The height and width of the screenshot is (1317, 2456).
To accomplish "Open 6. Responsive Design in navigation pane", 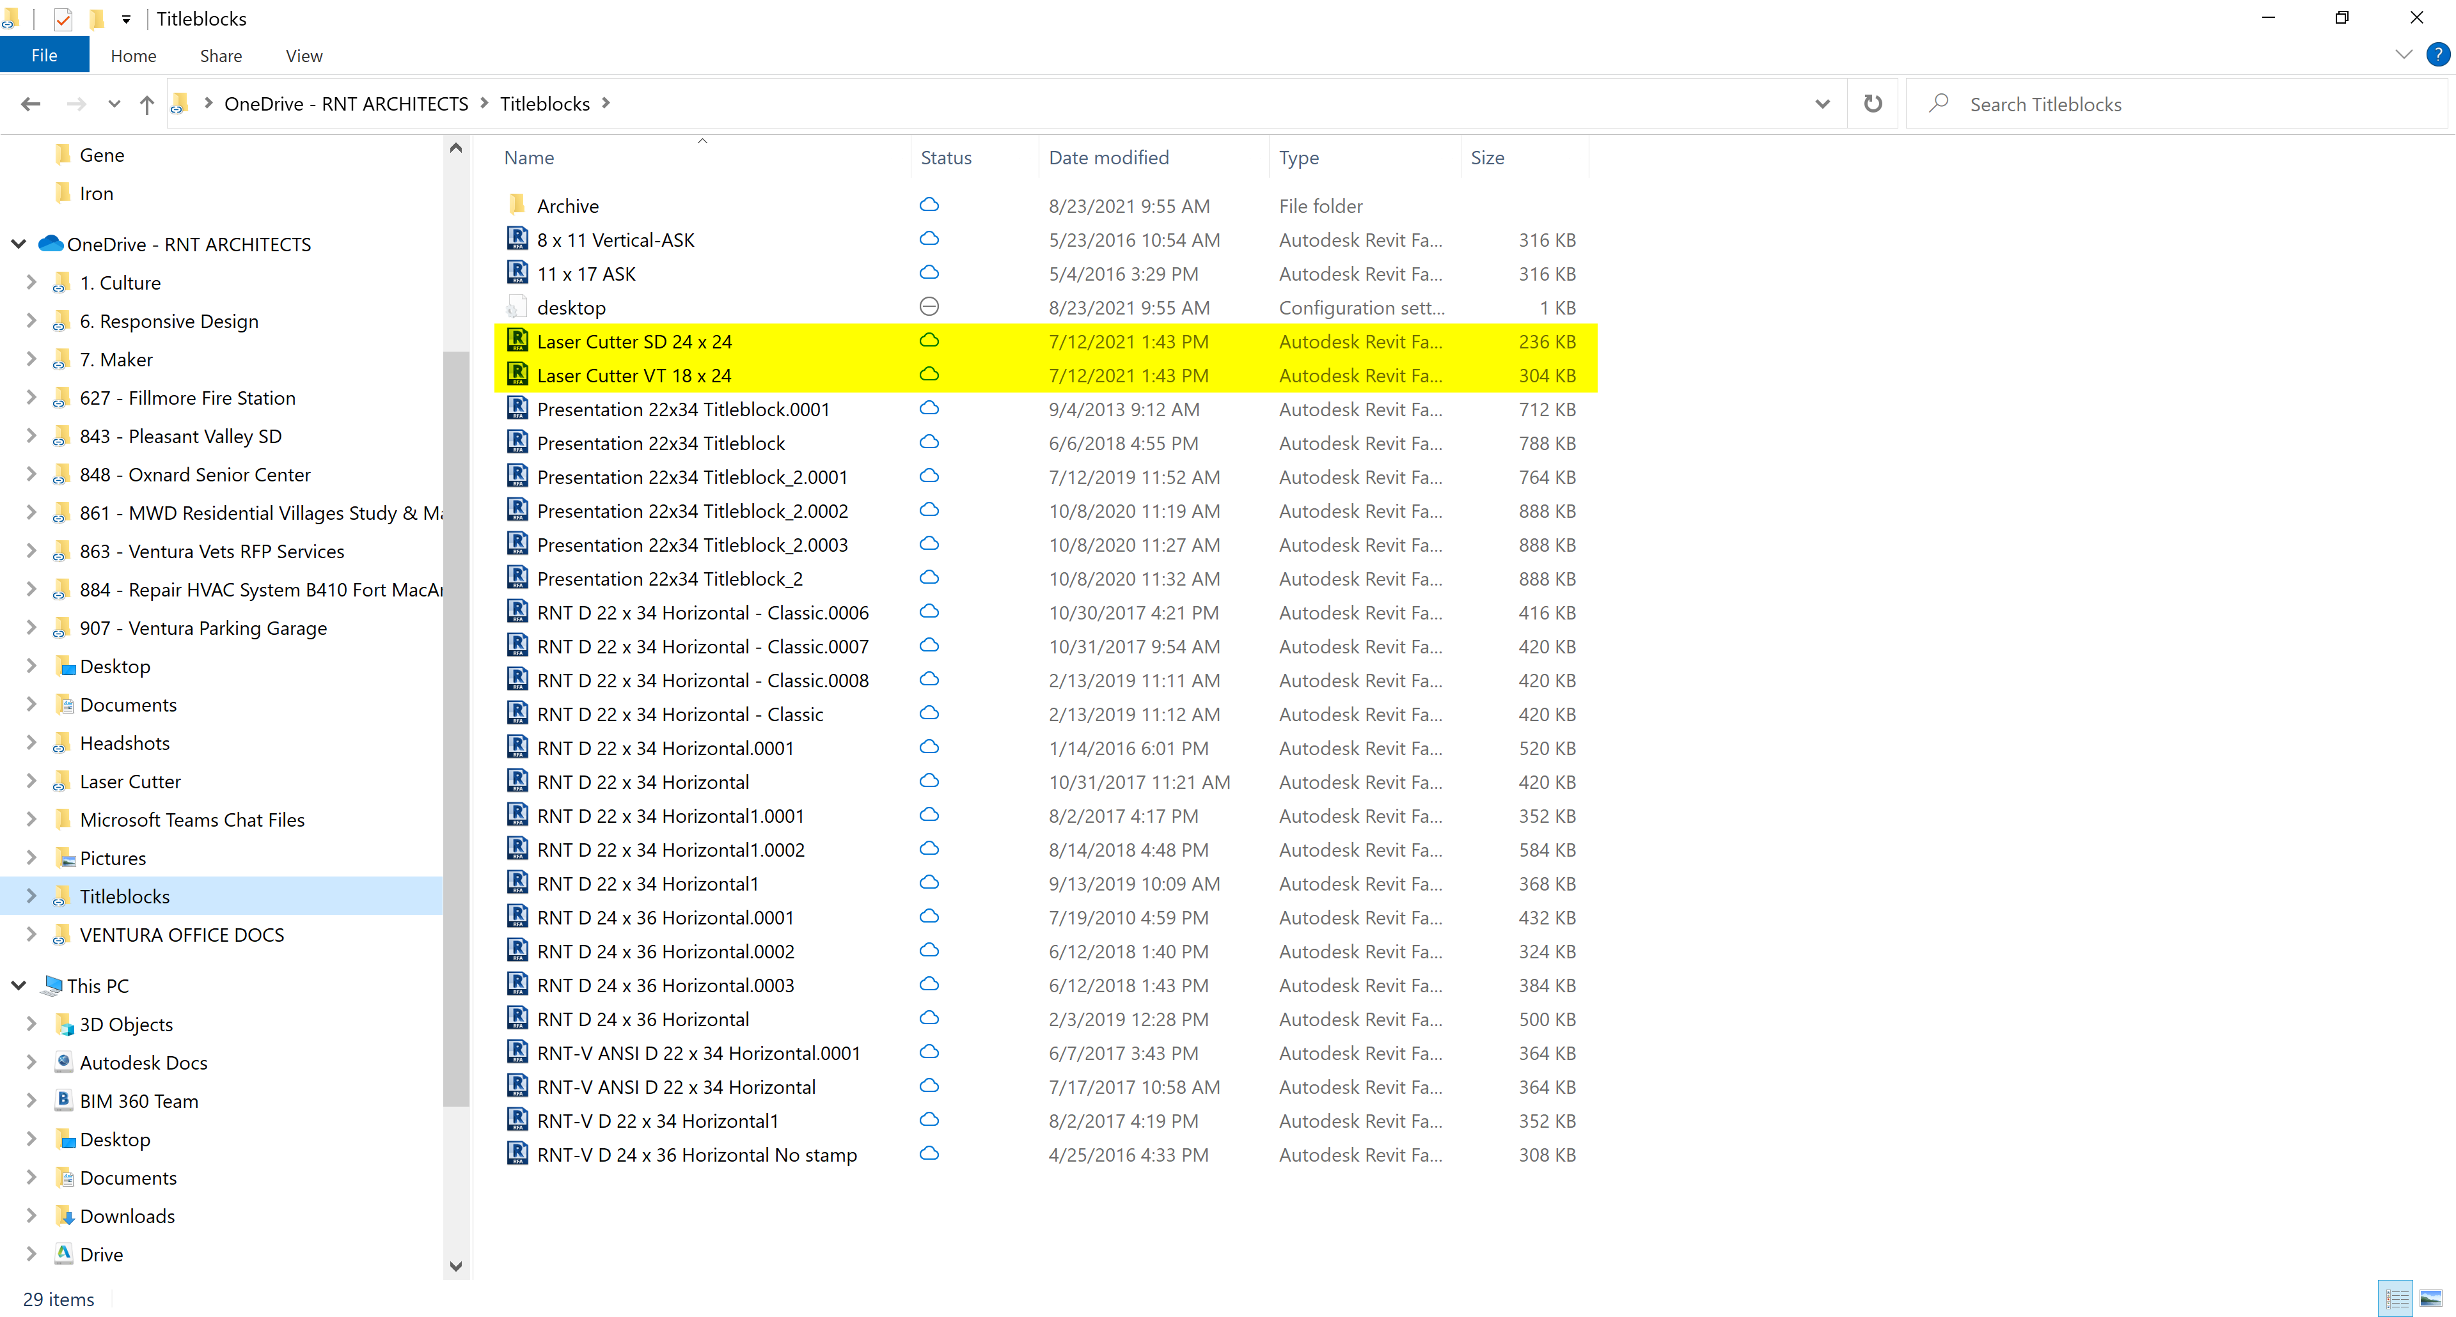I will [169, 321].
